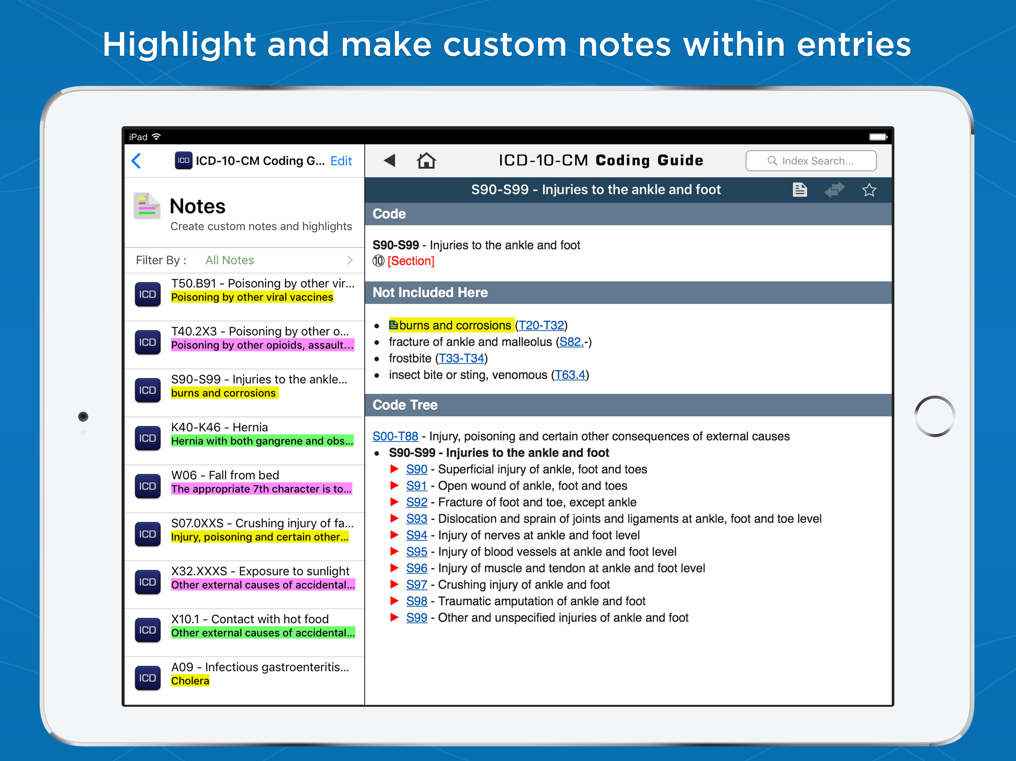Expand the S92 code tree arrow

pos(394,502)
